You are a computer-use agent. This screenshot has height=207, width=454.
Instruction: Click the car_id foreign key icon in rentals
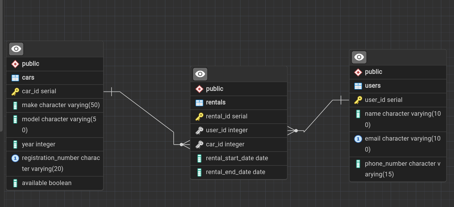(199, 144)
